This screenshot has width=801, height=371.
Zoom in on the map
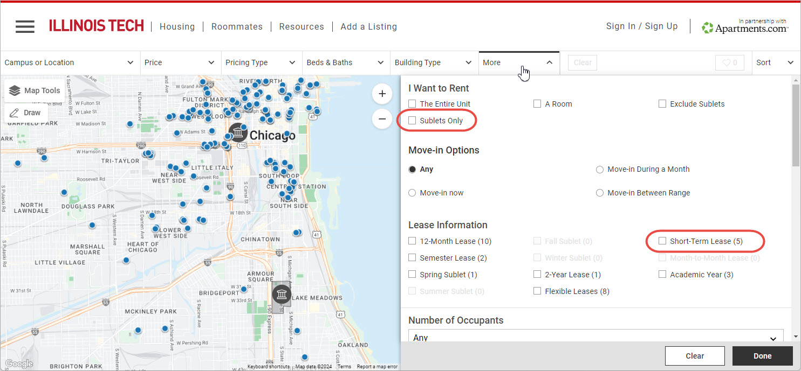(x=382, y=94)
